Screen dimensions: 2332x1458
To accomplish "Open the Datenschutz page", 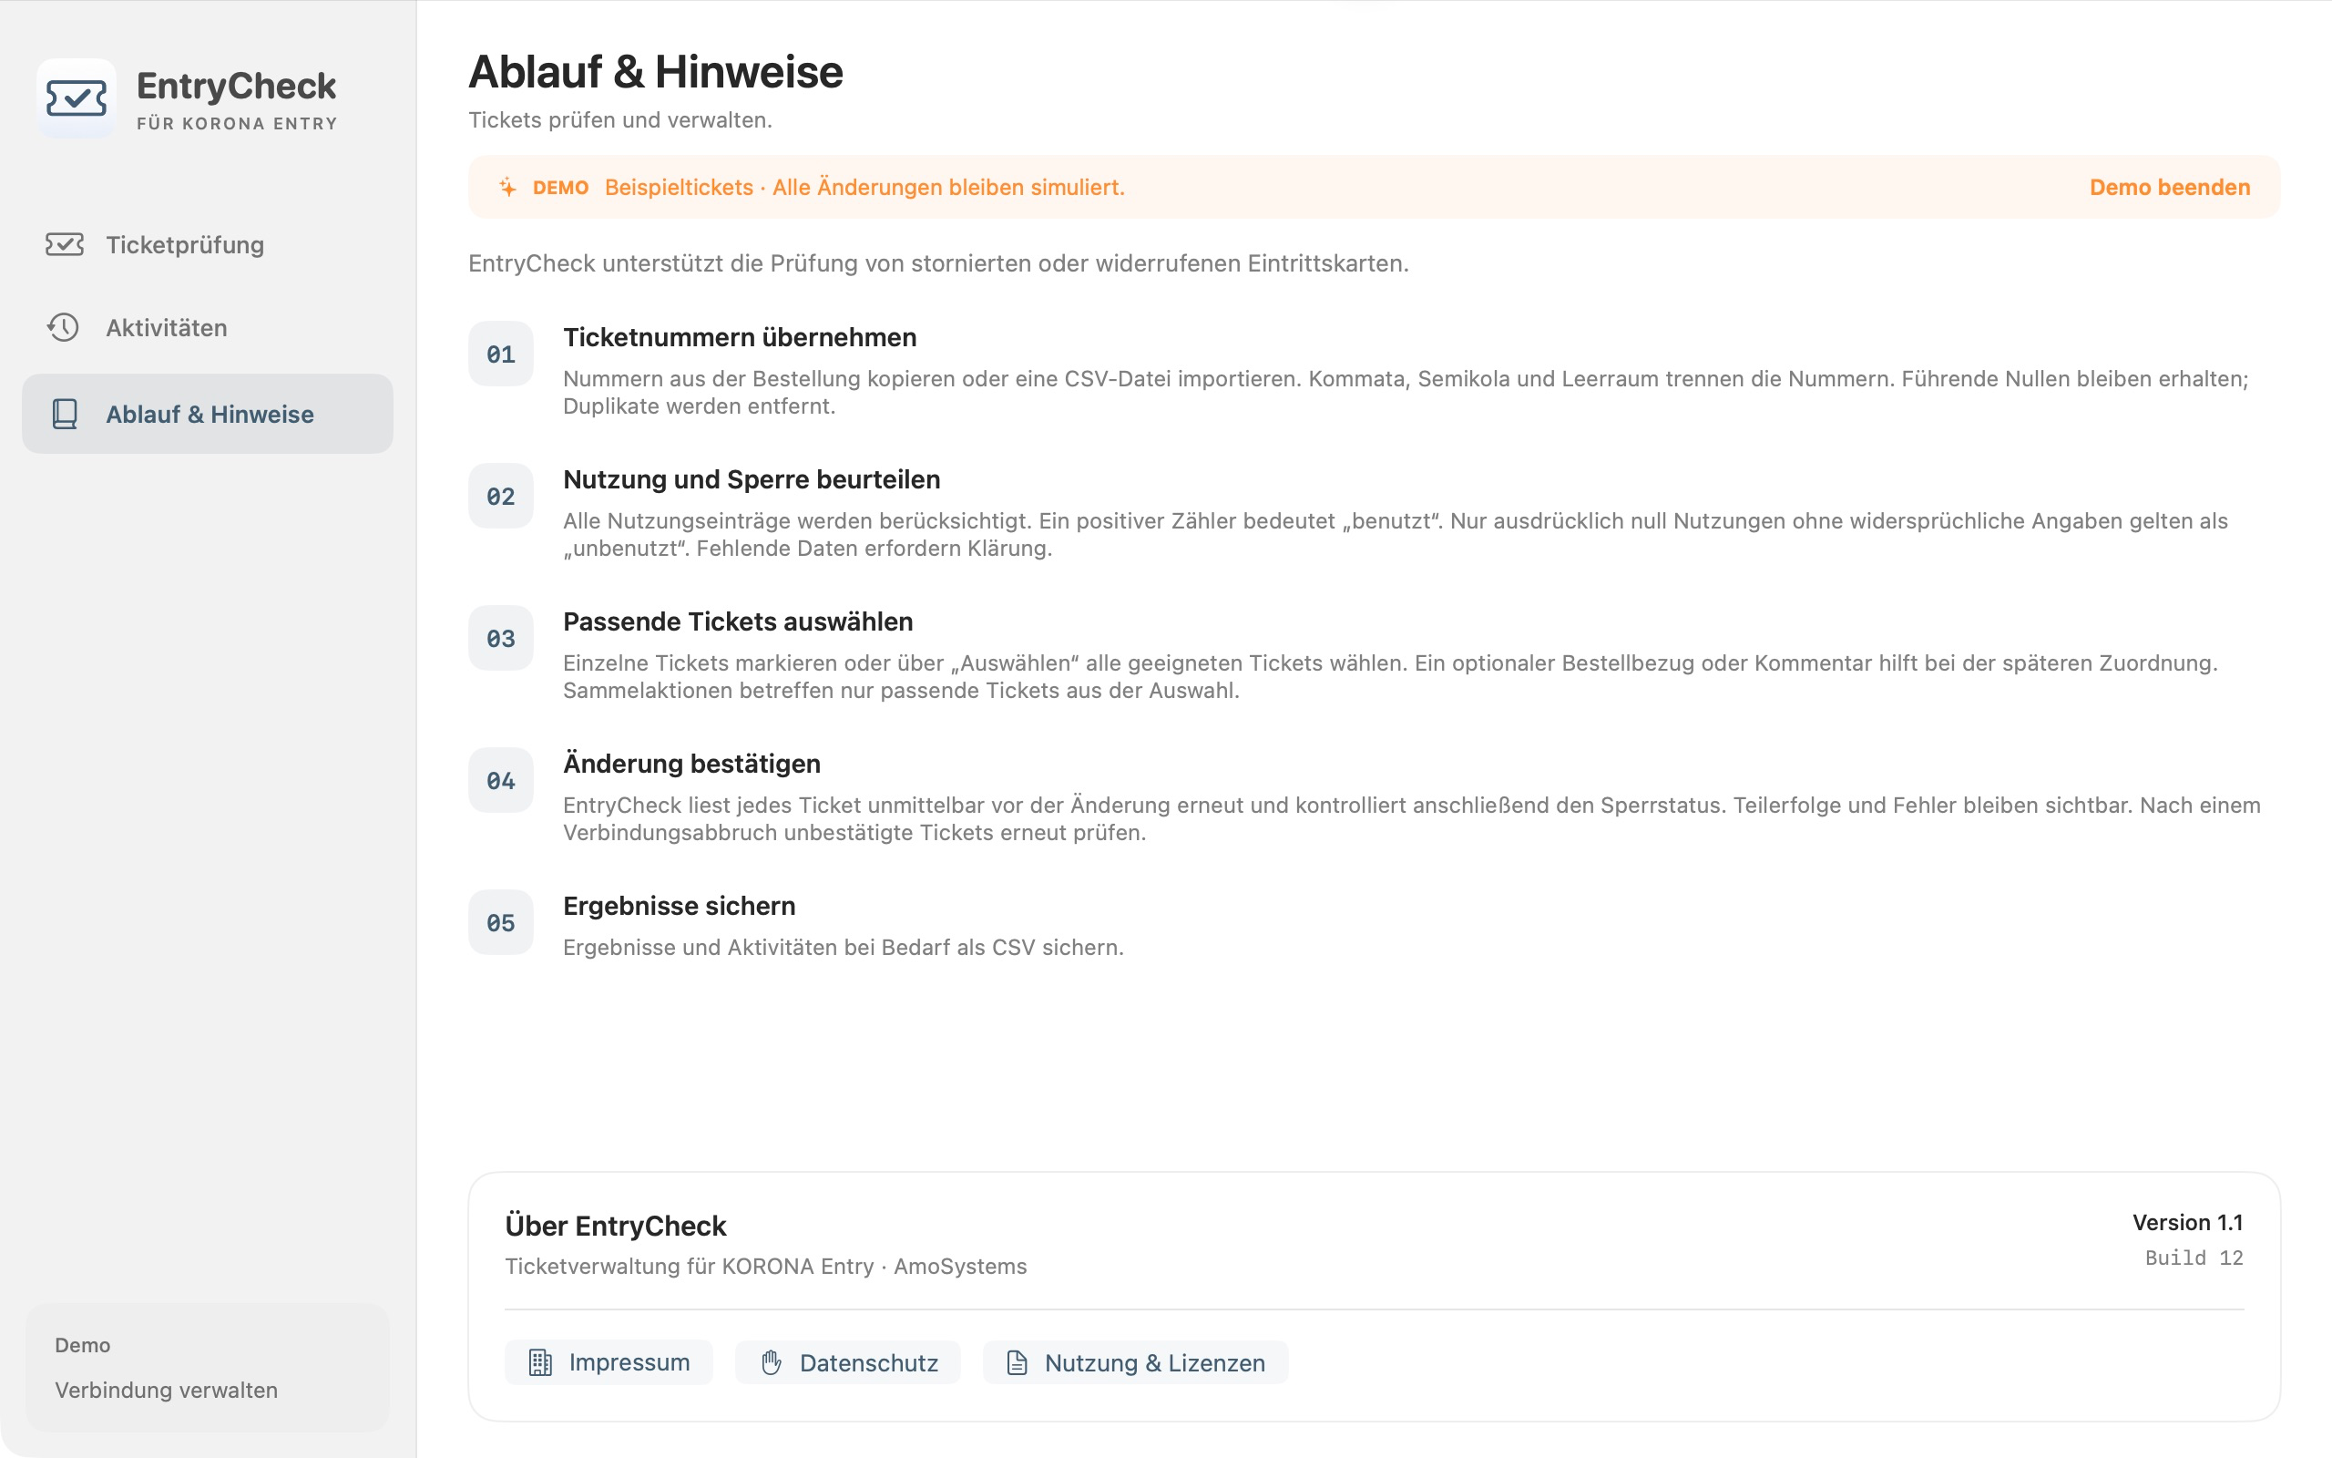I will [848, 1362].
